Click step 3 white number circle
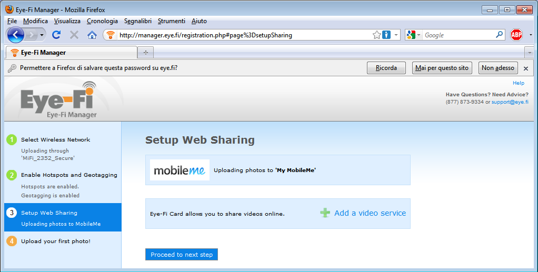The width and height of the screenshot is (538, 272). [x=12, y=213]
